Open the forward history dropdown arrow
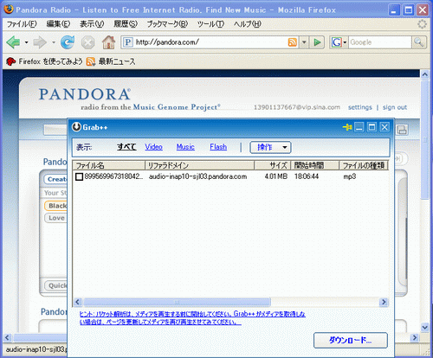The height and width of the screenshot is (358, 433). (54, 42)
